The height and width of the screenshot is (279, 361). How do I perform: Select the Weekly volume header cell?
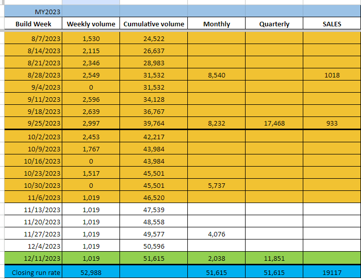click(x=91, y=24)
